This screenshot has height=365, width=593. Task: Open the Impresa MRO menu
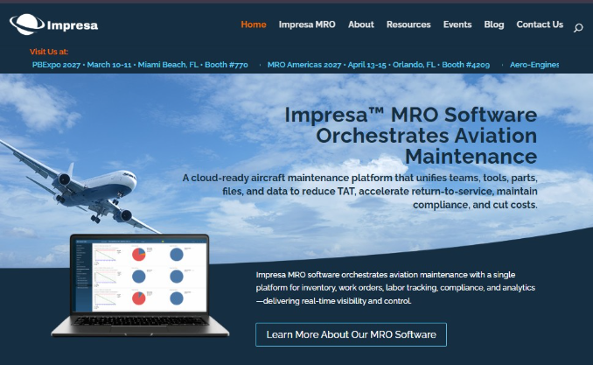(x=307, y=25)
